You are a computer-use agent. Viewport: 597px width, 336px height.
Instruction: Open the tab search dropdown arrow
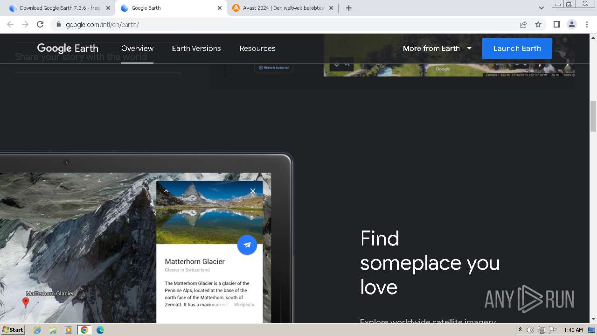541,8
